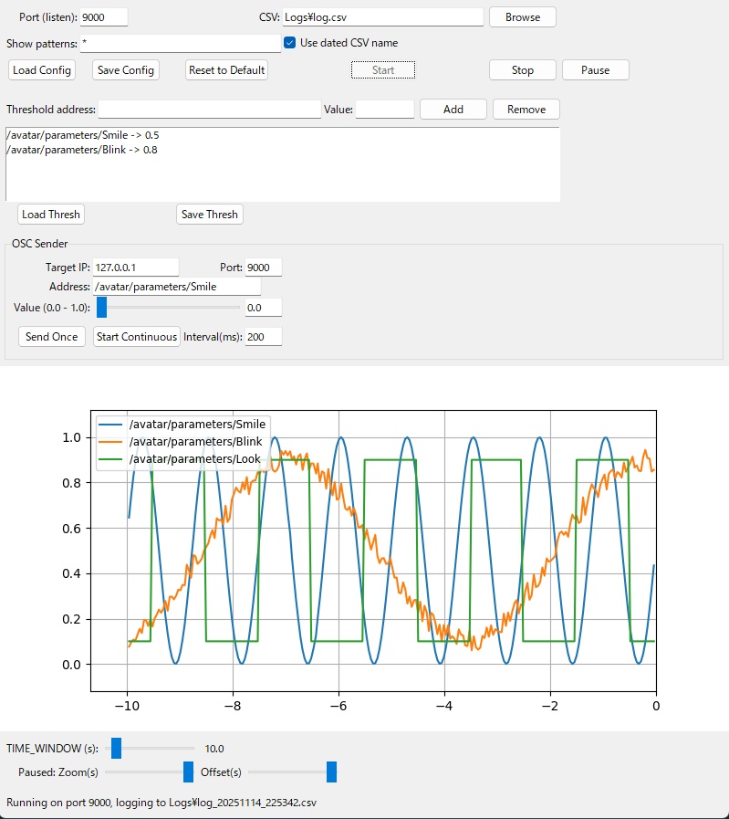Click Save Config

tap(126, 70)
